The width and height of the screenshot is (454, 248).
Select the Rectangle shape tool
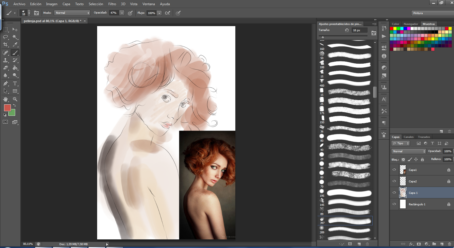point(15,91)
